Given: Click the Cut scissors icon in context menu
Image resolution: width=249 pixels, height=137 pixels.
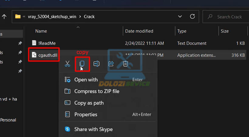Looking at the screenshot, I should [x=67, y=64].
